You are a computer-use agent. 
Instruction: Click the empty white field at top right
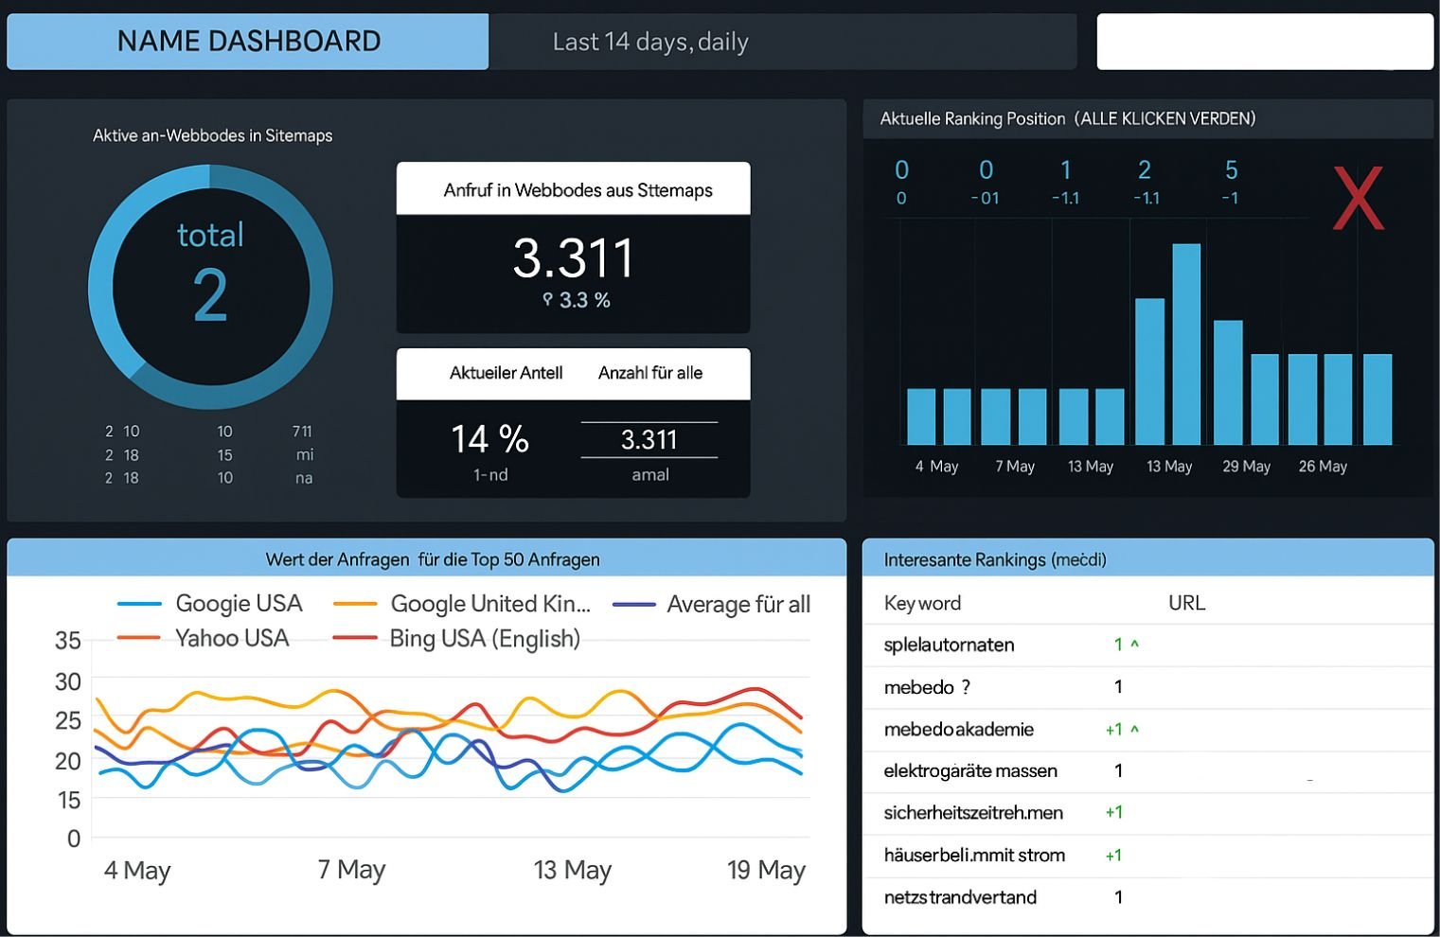point(1264,42)
